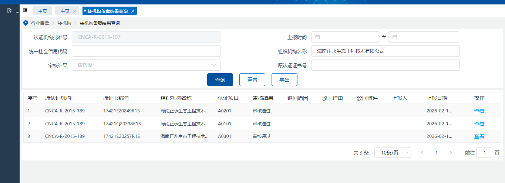Screen dimensions: 505x183
Task: Click the 查询 button
Action: (220, 79)
